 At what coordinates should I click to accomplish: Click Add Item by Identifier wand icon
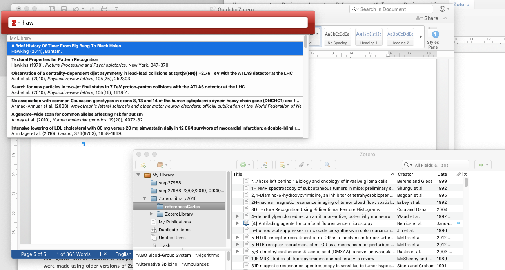[265, 165]
